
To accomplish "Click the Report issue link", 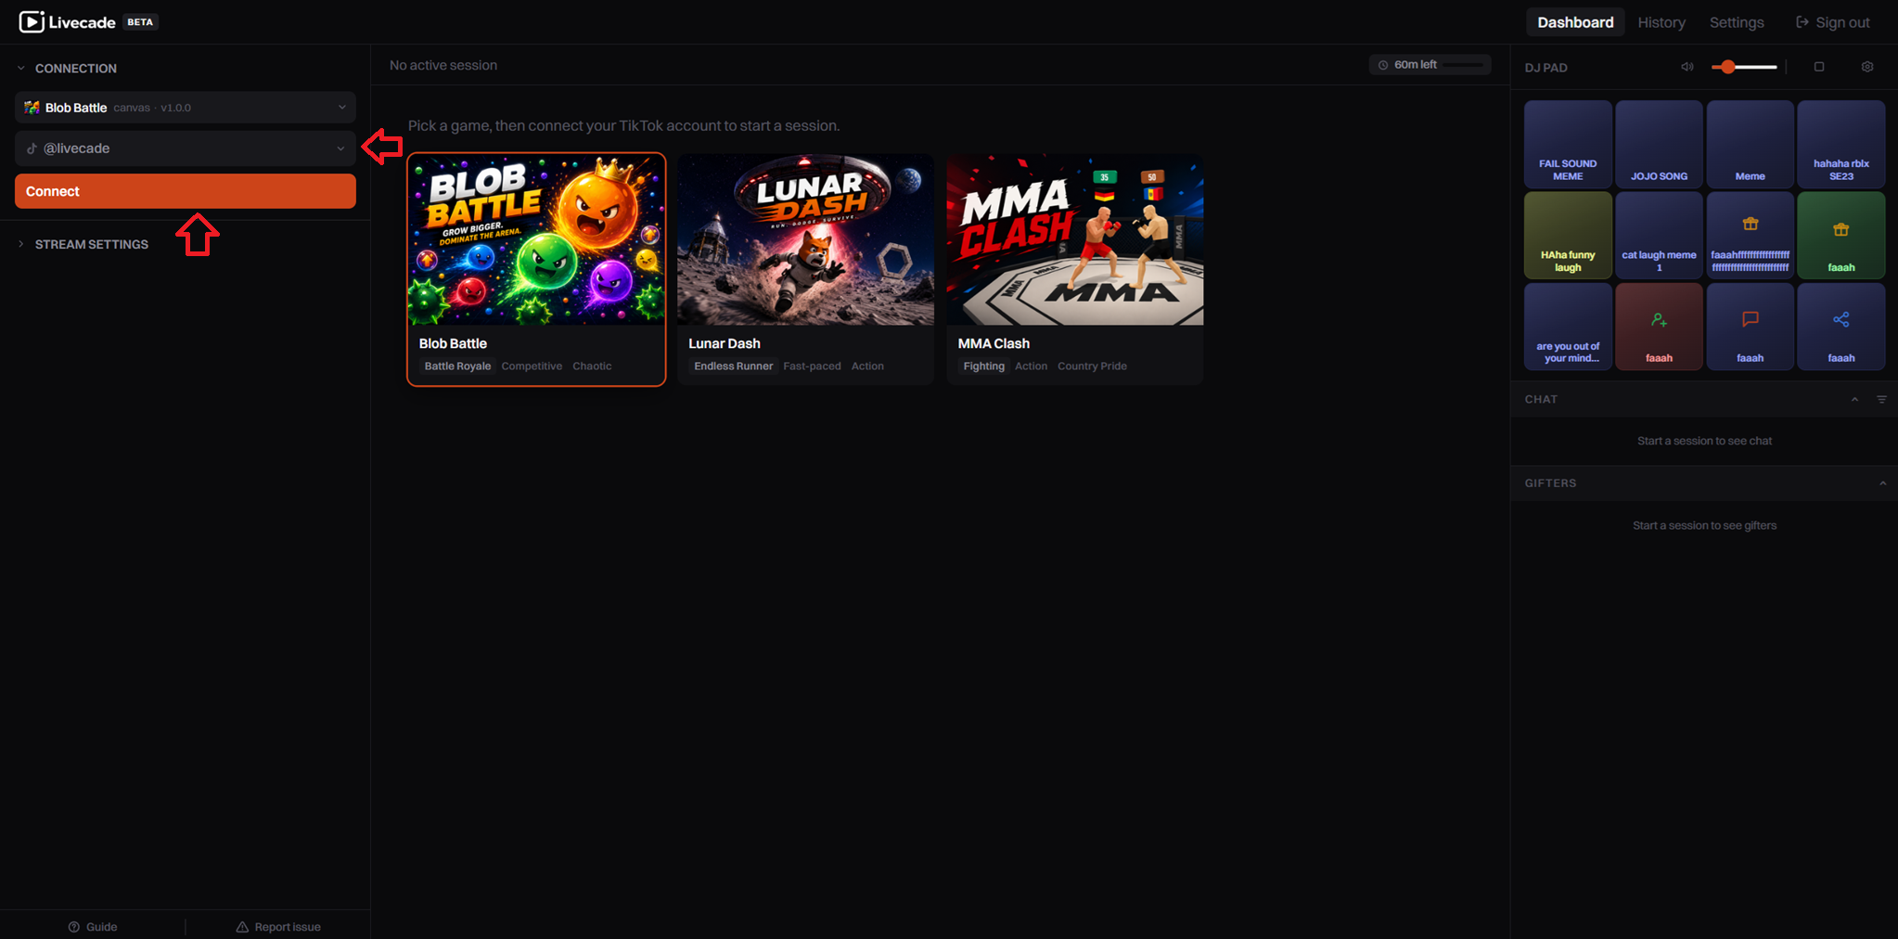I will point(278,927).
